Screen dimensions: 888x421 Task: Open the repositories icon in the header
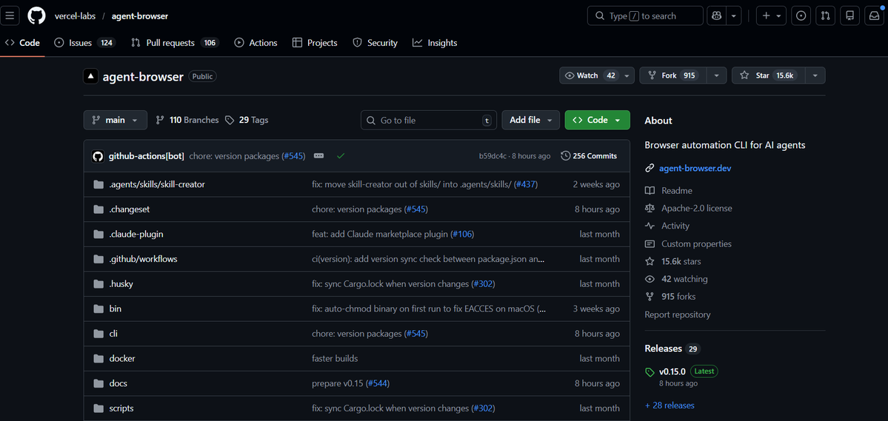849,16
